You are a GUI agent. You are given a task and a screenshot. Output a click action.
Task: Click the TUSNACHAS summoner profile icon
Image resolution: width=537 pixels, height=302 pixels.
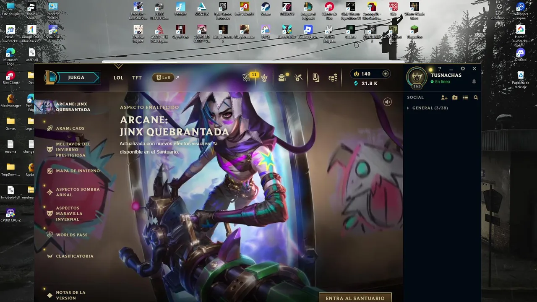click(417, 78)
